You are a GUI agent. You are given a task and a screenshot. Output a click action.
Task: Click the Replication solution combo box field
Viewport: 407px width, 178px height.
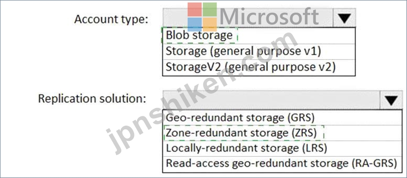(271, 100)
